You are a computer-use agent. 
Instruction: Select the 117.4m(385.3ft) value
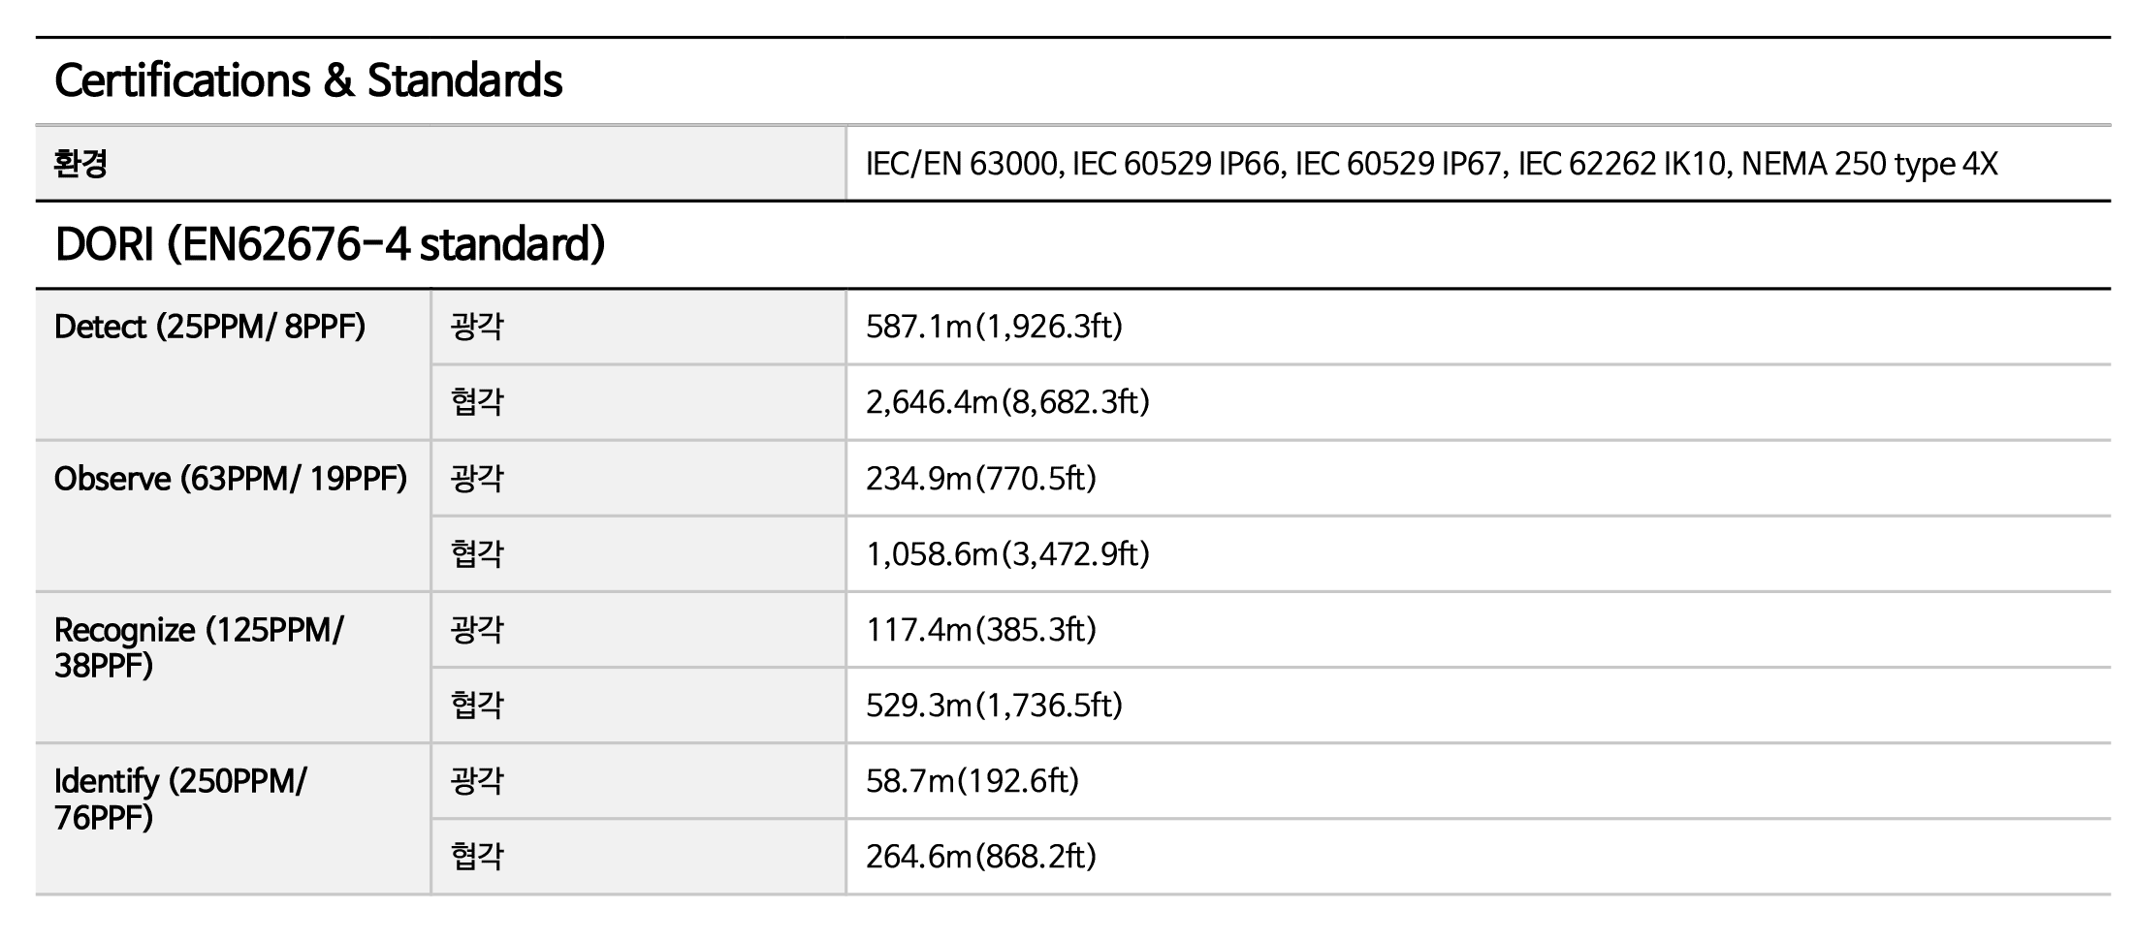(x=980, y=630)
